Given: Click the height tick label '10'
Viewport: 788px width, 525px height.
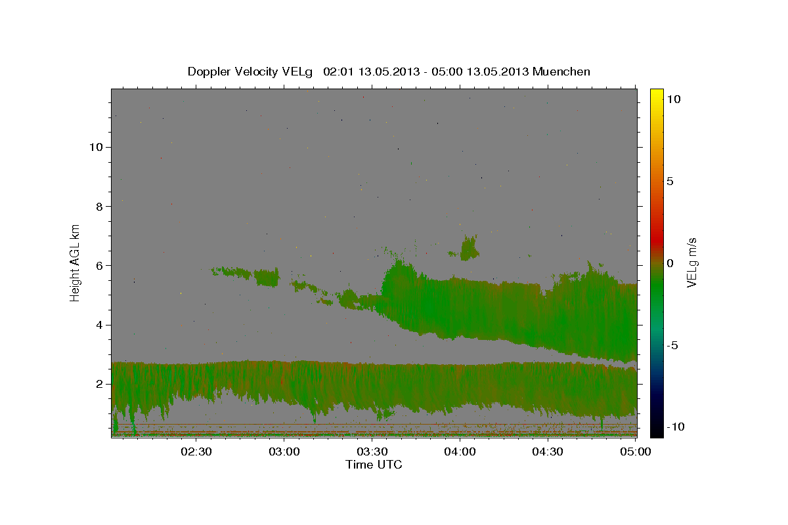Looking at the screenshot, I should pyautogui.click(x=95, y=147).
